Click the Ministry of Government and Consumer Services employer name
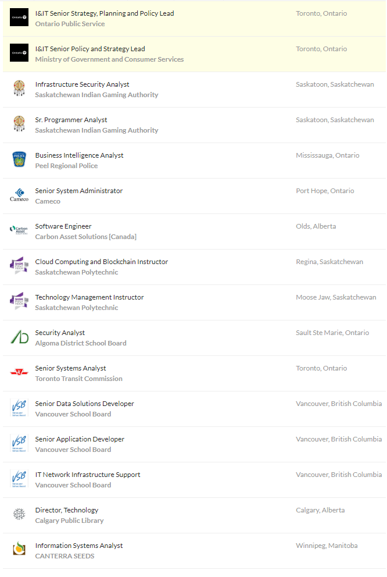This screenshot has height=577, width=387. tap(109, 59)
